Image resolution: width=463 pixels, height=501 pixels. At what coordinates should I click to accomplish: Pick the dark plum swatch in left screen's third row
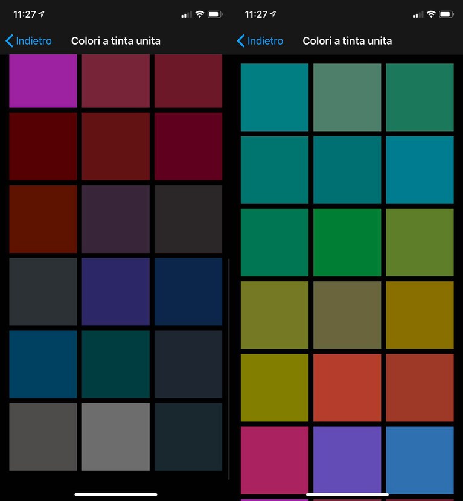coord(116,219)
